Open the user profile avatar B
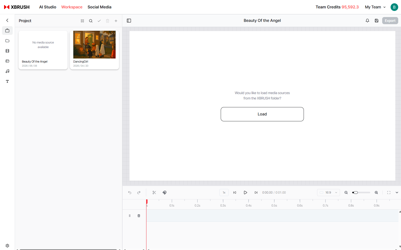The image size is (401, 250). click(x=394, y=7)
